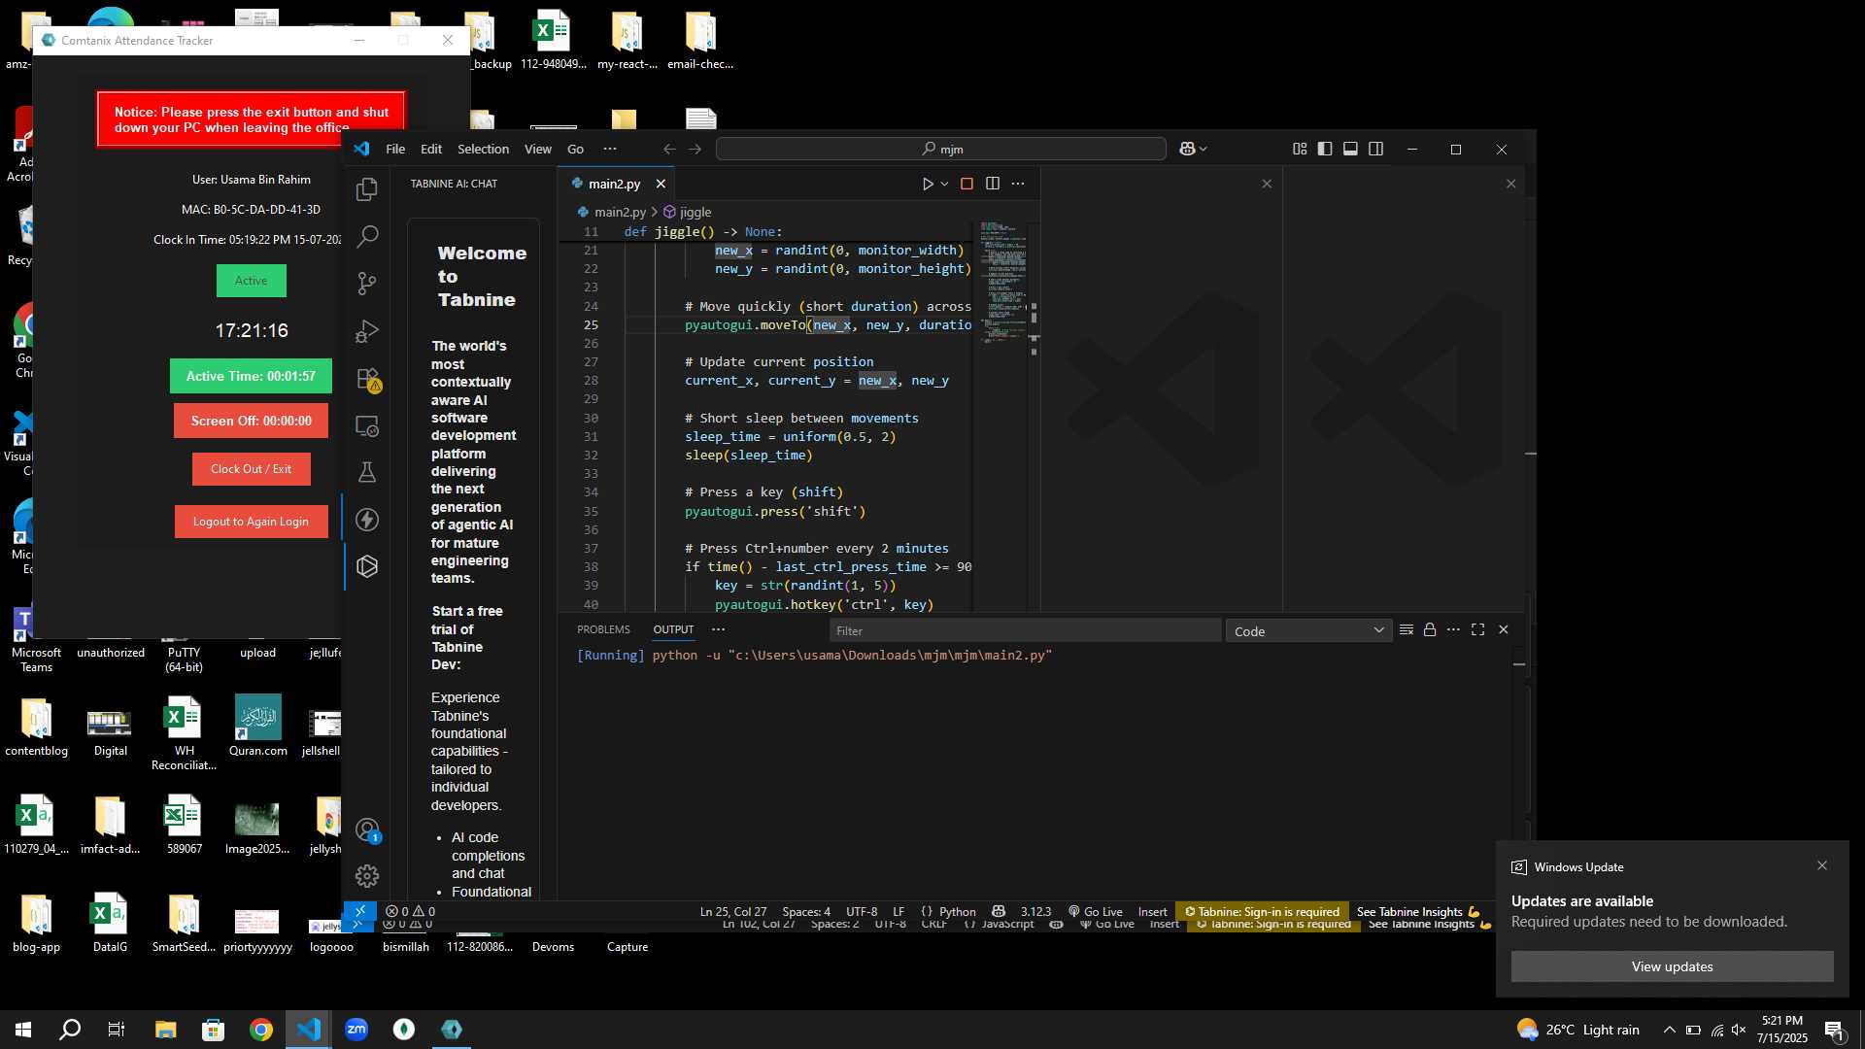Click Tabnine Sign-in is required
Screen dimensions: 1865x1049
click(x=1262, y=911)
